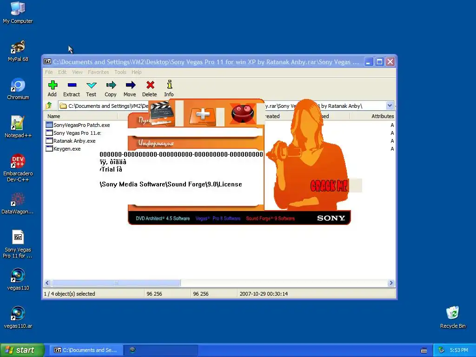Open the Help menu
The height and width of the screenshot is (357, 476).
pos(136,72)
